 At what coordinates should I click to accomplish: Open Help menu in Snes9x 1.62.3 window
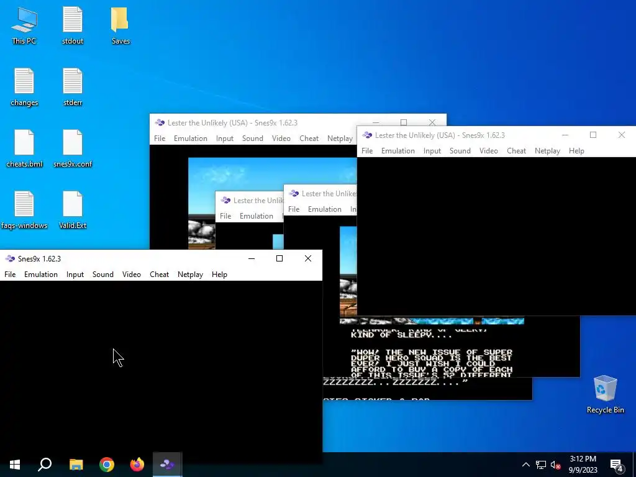(x=219, y=275)
